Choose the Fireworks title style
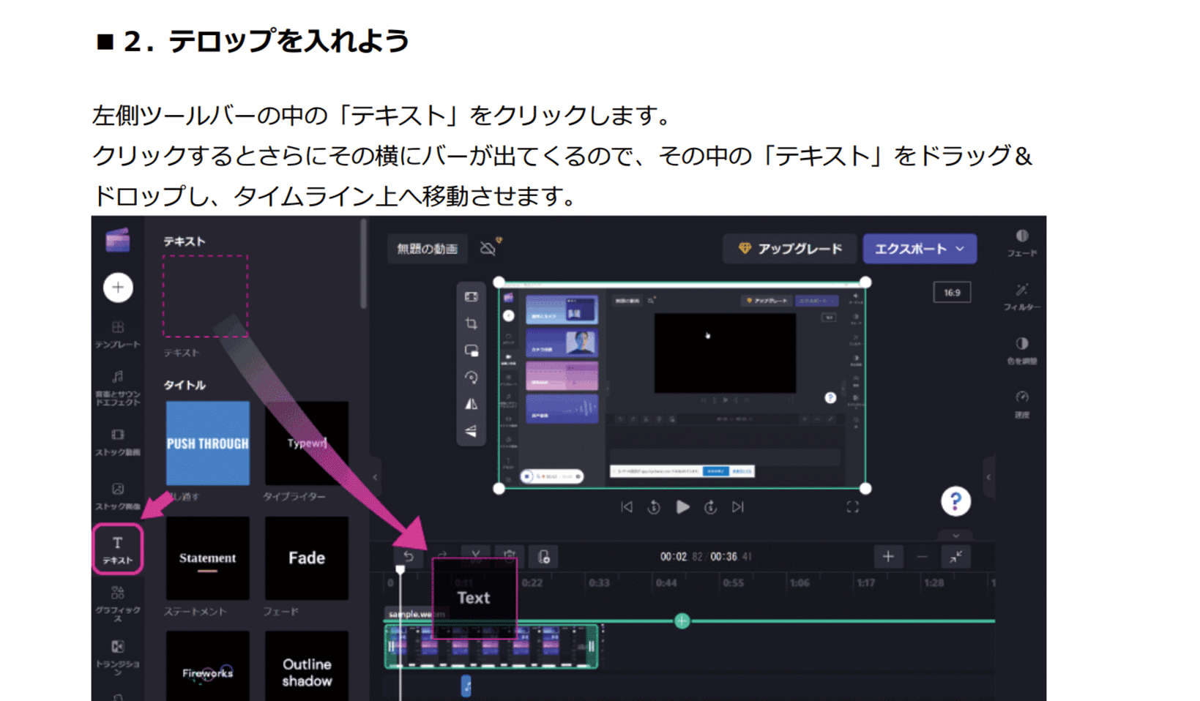 click(208, 666)
